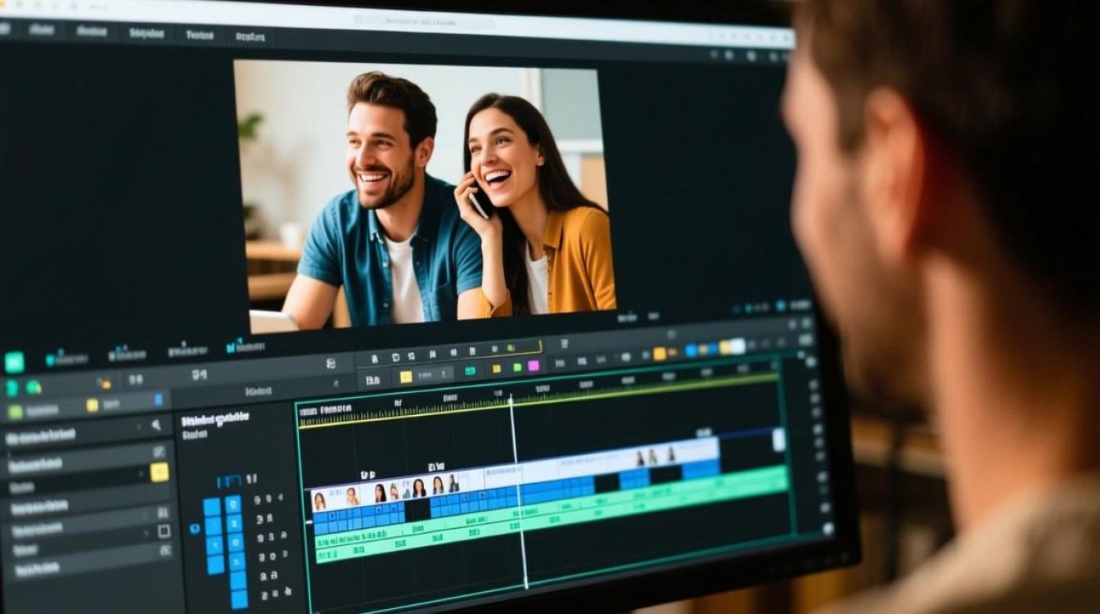Open the first menu in the top menu bar
Viewport: 1100px width, 614px height.
(x=40, y=29)
